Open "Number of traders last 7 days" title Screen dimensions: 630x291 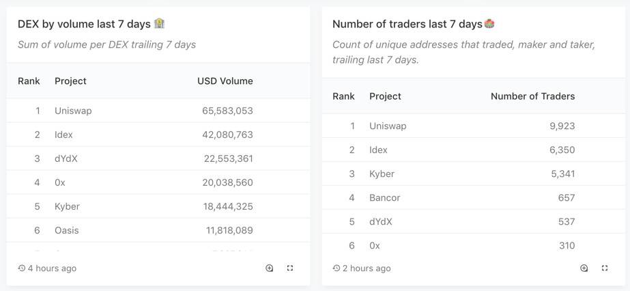(x=407, y=24)
